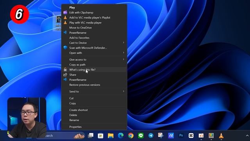This screenshot has height=141, width=250.
Task: Show hidden system tray icons chevron
Action: point(247,136)
